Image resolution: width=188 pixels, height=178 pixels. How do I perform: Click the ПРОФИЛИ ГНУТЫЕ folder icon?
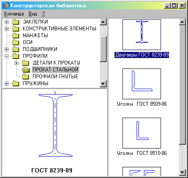(26, 77)
